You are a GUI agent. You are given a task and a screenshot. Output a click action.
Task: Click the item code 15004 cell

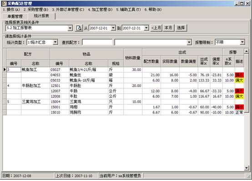(x=59, y=102)
